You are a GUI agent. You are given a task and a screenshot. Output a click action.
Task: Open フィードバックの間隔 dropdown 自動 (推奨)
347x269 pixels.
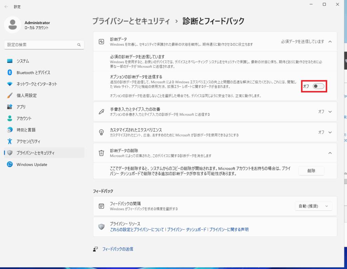pyautogui.click(x=313, y=206)
